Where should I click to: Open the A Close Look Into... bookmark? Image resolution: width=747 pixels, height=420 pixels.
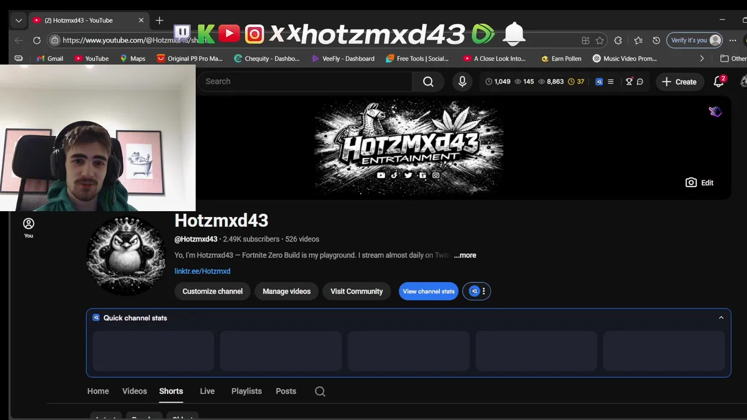point(494,58)
